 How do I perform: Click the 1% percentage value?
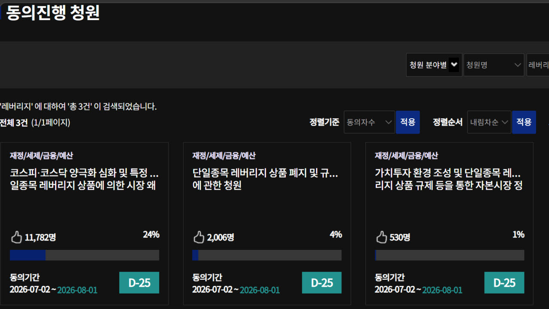click(519, 234)
